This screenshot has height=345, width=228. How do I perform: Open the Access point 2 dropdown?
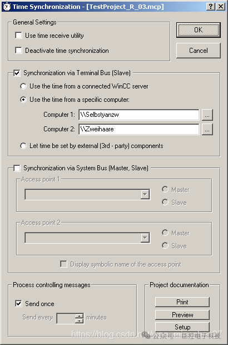(145, 238)
